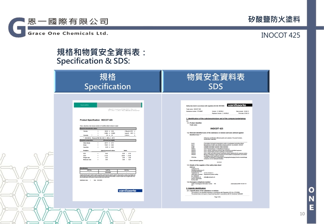This screenshot has height=224, width=324.
Task: Click the 規格和物質安全資料表 heading
Action: point(101,53)
